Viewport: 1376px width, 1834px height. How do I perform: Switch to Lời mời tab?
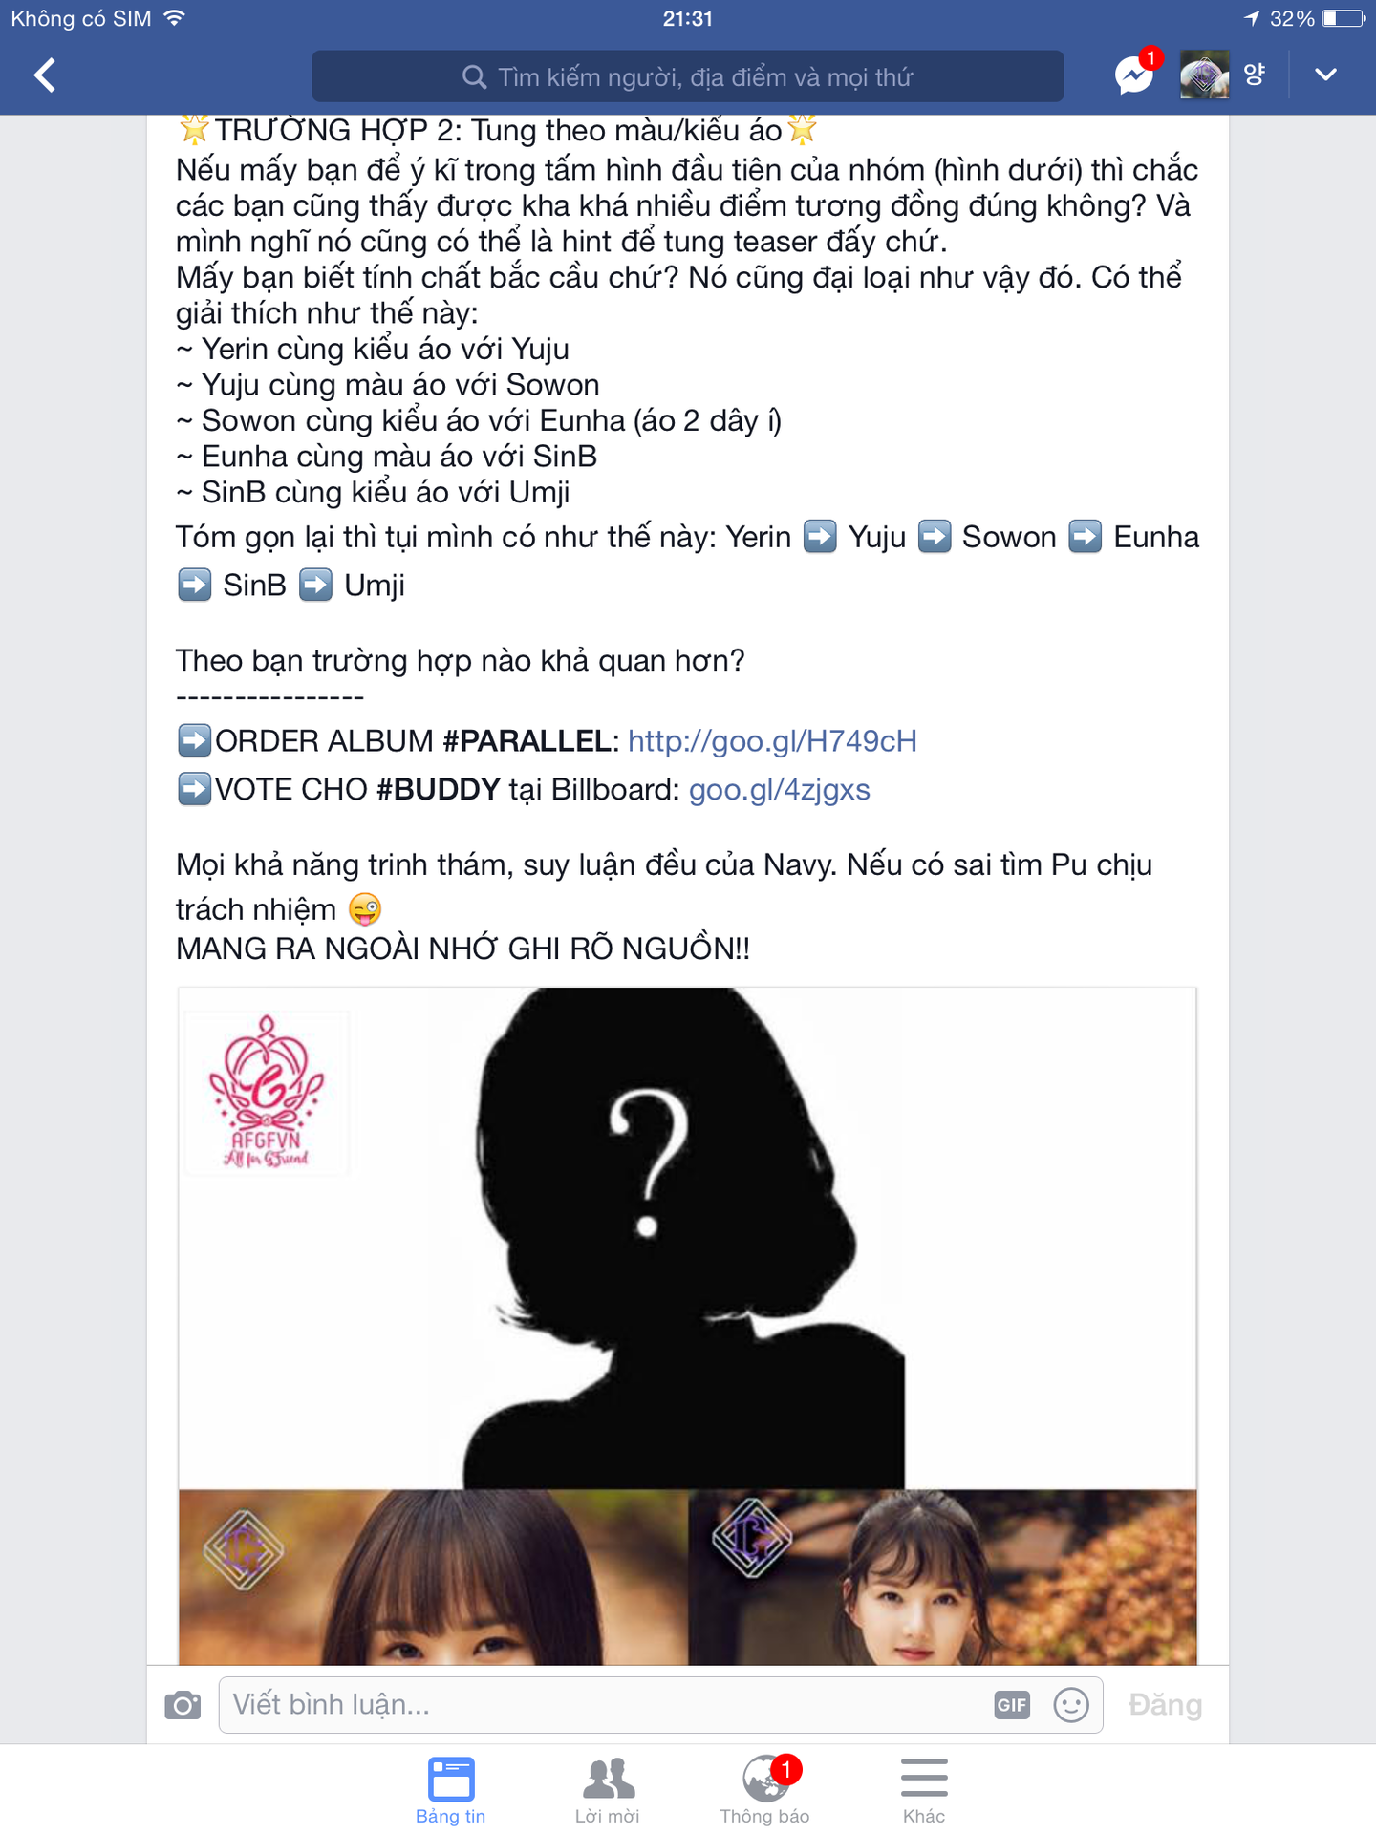pyautogui.click(x=608, y=1790)
